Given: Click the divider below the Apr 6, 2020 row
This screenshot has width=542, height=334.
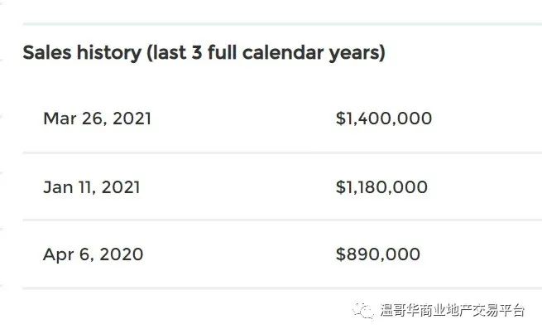Looking at the screenshot, I should [x=282, y=288].
